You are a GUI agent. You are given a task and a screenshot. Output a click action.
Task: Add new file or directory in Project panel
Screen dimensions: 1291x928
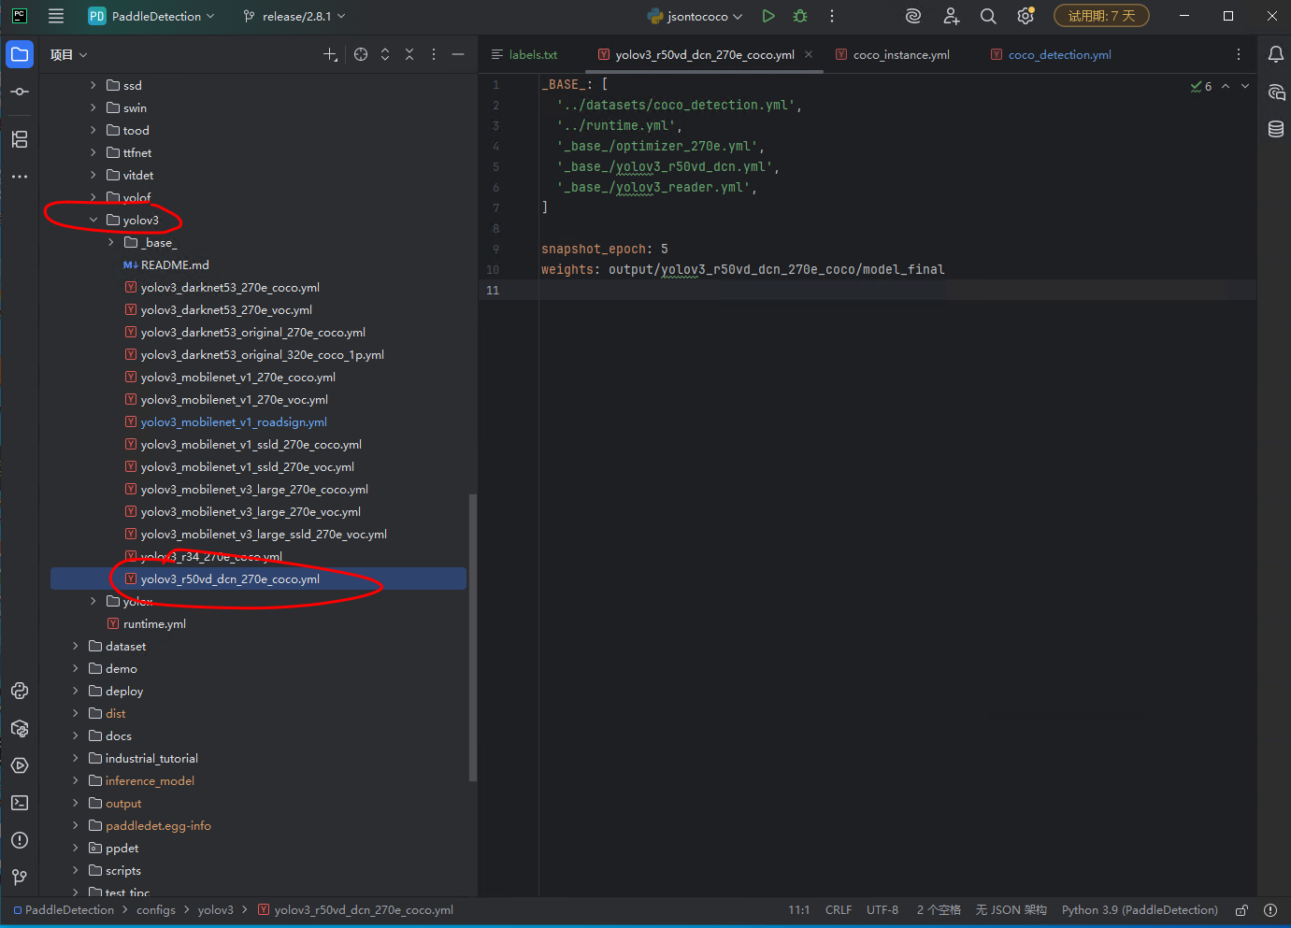[330, 55]
